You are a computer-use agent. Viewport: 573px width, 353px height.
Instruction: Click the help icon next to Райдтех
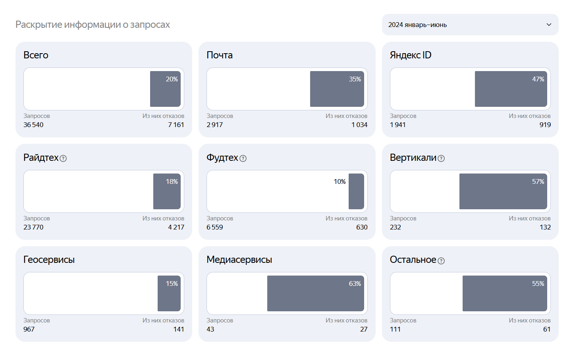63,158
